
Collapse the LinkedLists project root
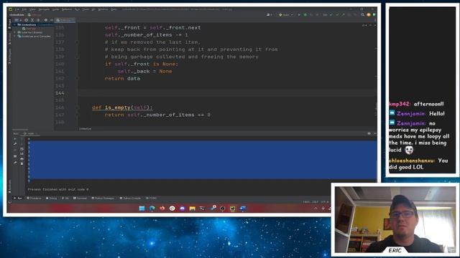[x=14, y=25]
